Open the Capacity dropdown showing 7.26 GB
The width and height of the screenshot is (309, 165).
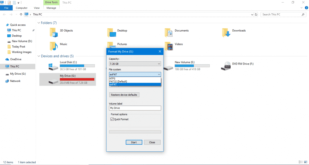[x=135, y=63]
